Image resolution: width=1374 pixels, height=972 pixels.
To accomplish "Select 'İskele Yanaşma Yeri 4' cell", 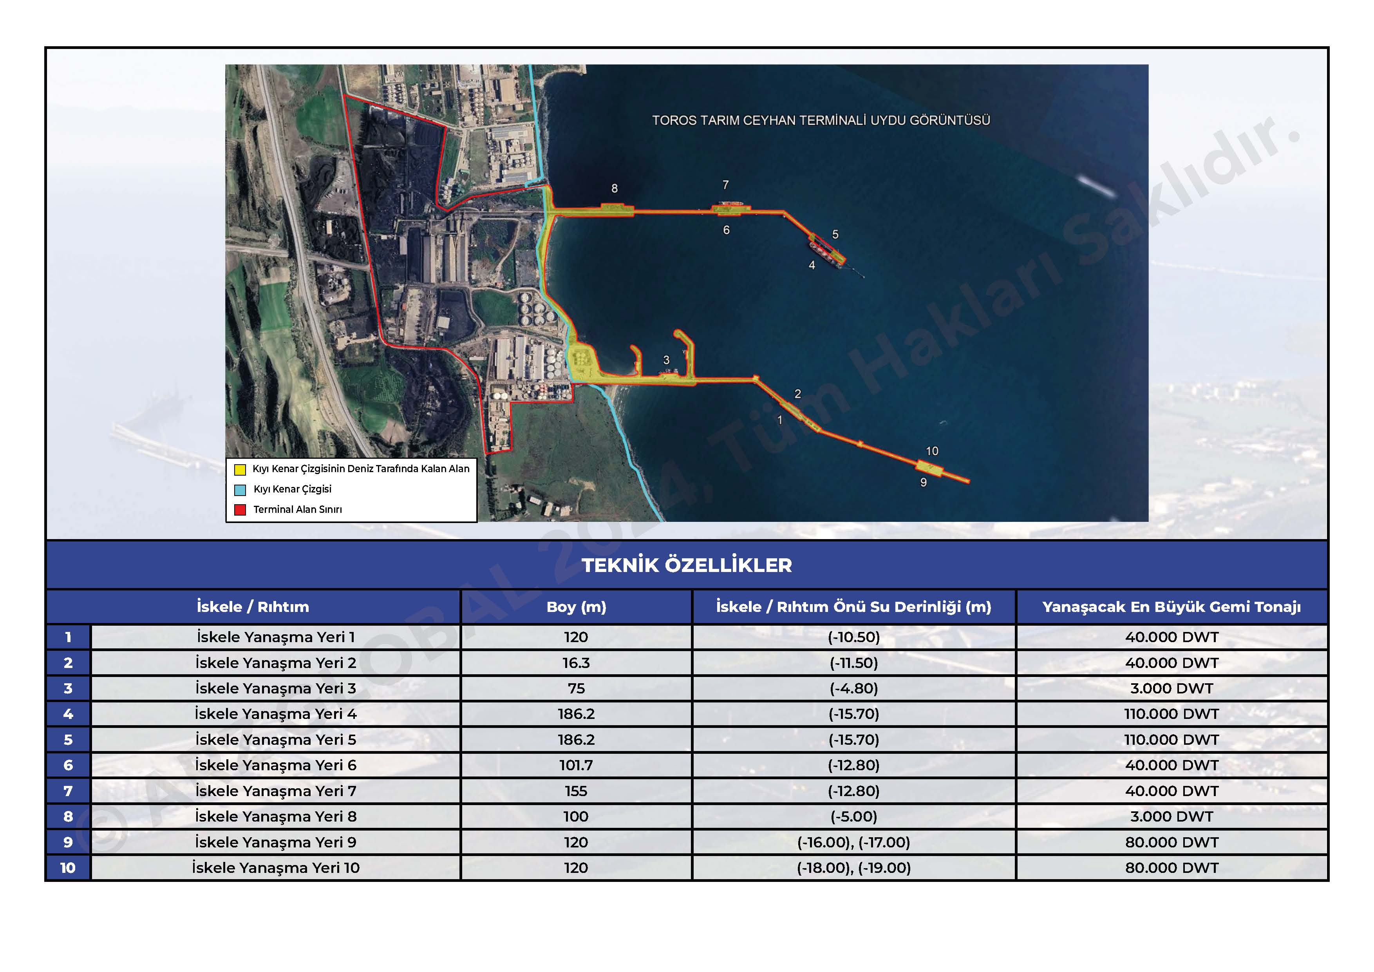I will click(276, 714).
